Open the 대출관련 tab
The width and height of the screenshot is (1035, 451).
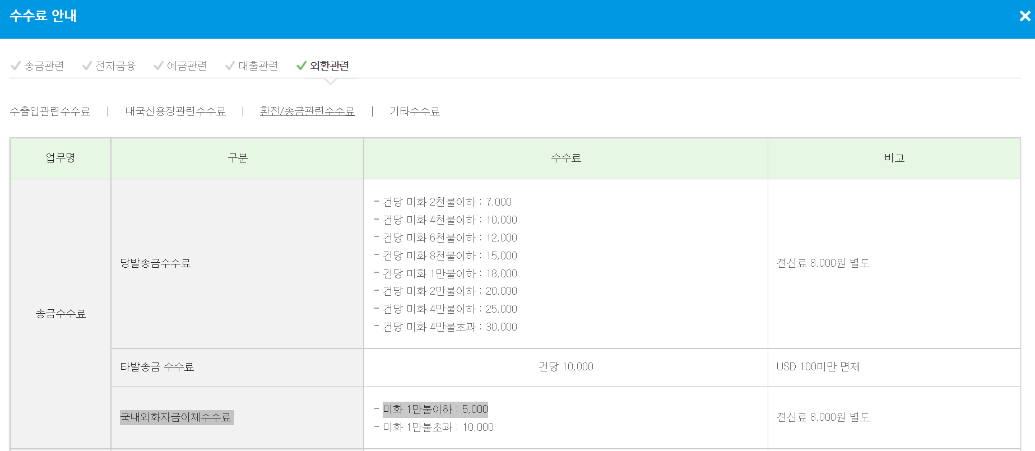click(x=258, y=66)
